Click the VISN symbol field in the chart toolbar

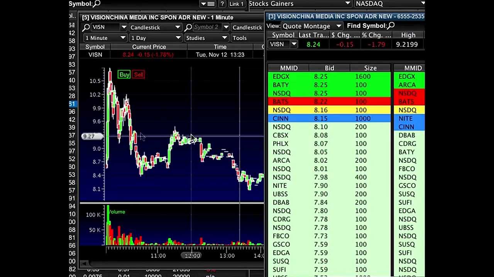pyautogui.click(x=105, y=27)
